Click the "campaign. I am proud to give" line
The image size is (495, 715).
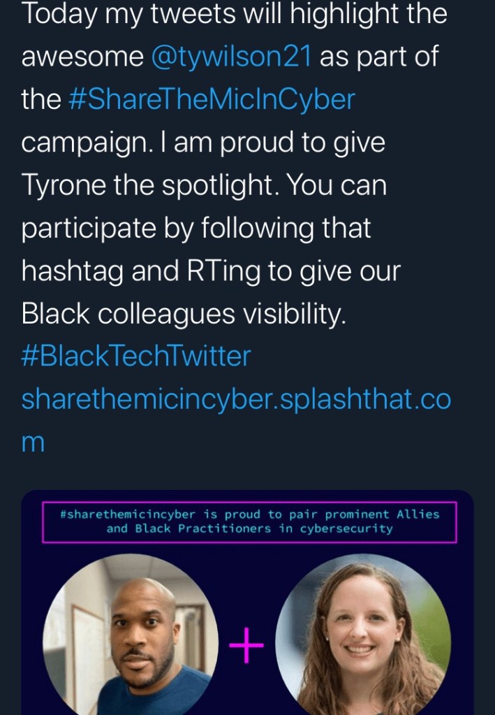tap(203, 143)
